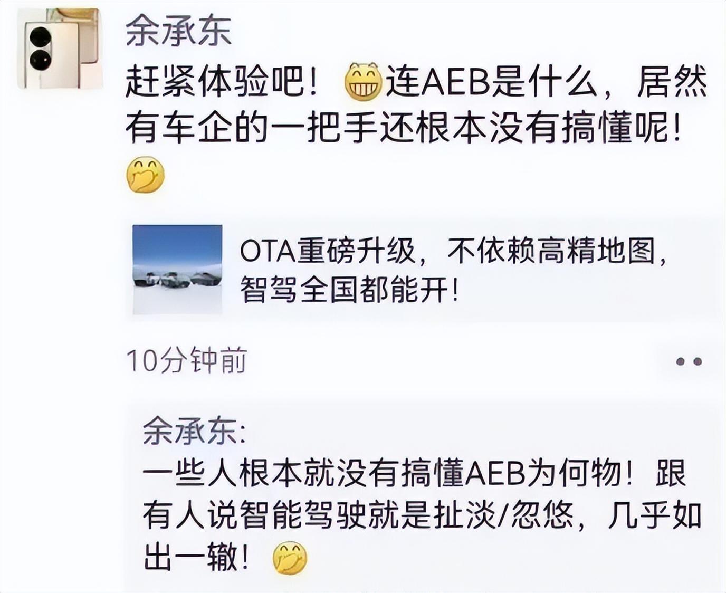
Task: Click '几乎如' at end of comment's second line
Action: 654,514
